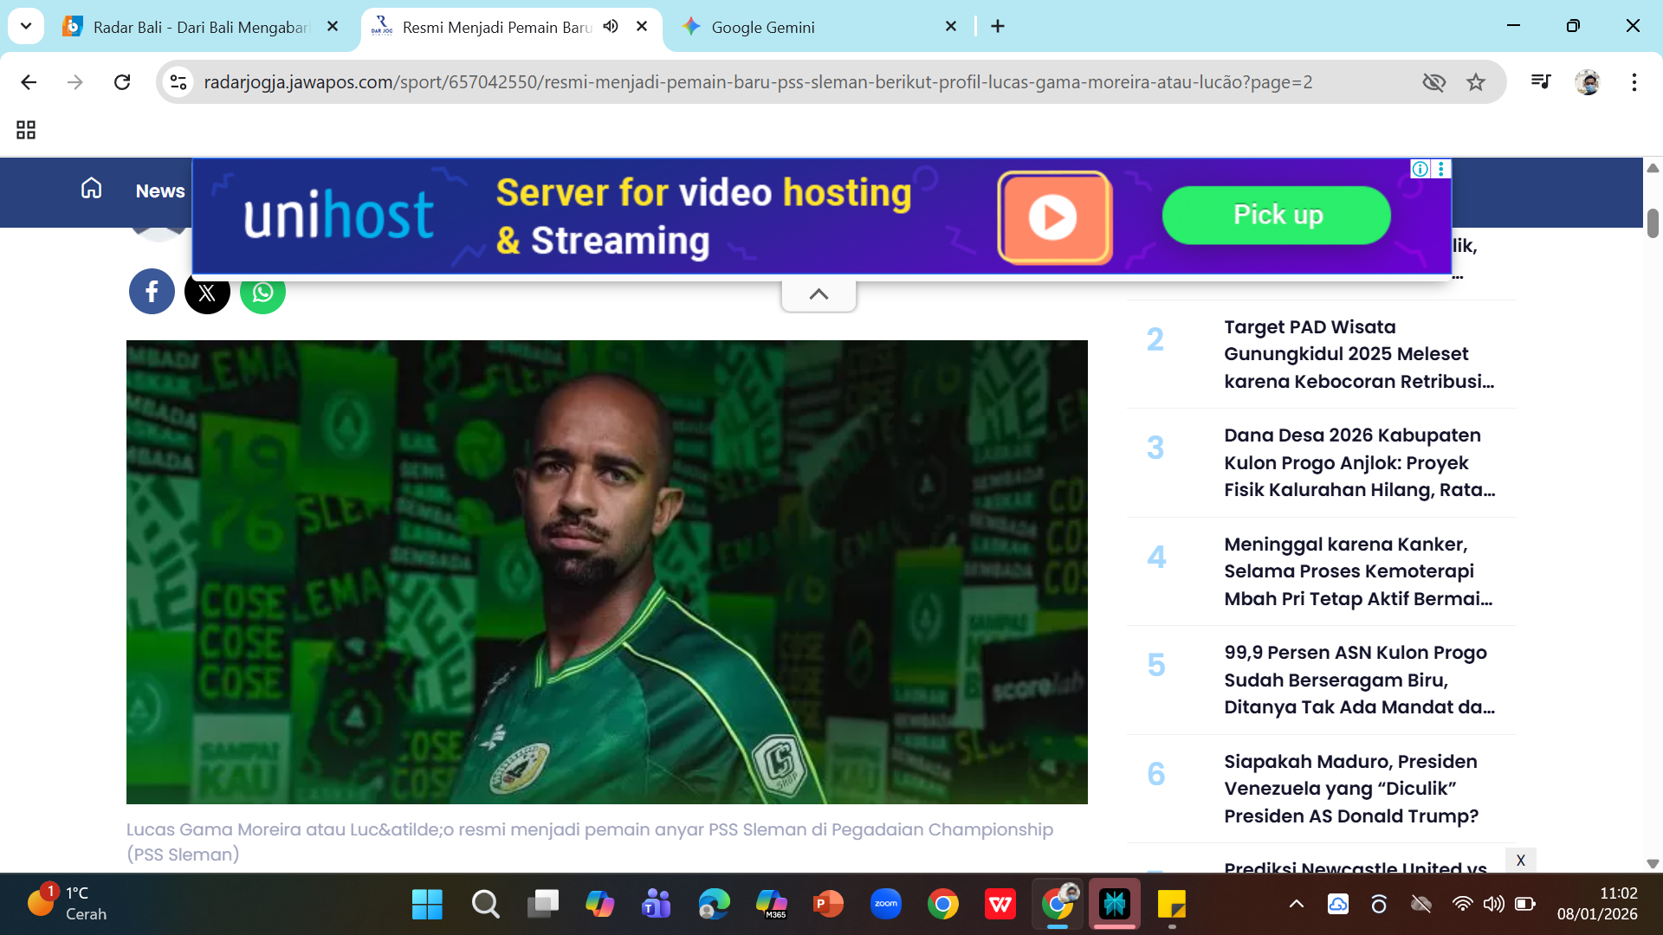1663x935 pixels.
Task: Bookmark page with star icon
Action: [x=1476, y=82]
